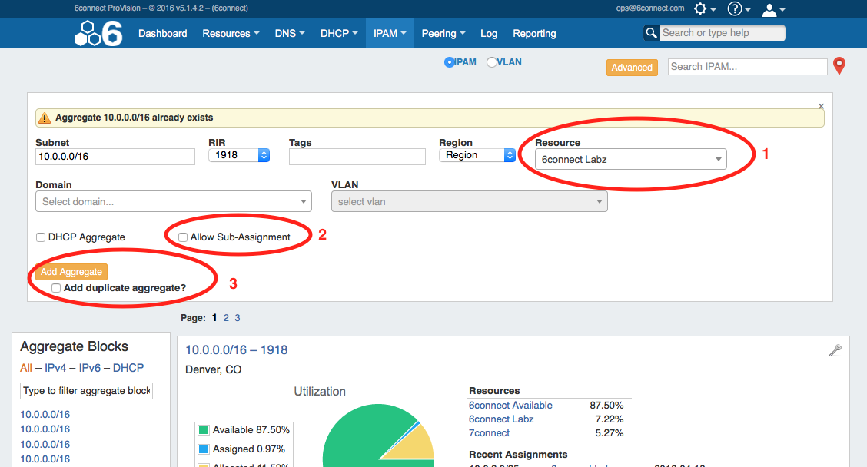Screen dimensions: 867x467
Task: Open the help question mark menu
Action: tap(735, 9)
